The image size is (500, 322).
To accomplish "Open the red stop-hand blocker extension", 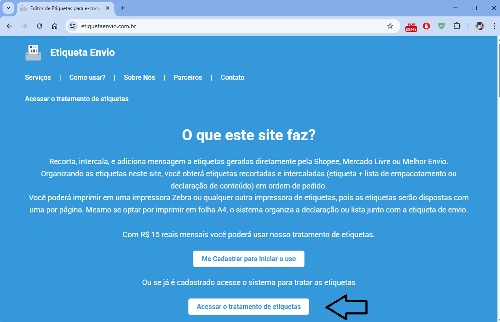I will 426,26.
